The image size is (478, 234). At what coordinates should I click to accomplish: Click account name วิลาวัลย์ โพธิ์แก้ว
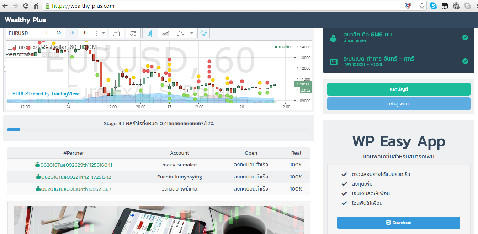[180, 189]
